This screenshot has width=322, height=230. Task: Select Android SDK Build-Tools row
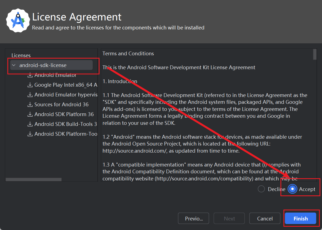click(62, 124)
